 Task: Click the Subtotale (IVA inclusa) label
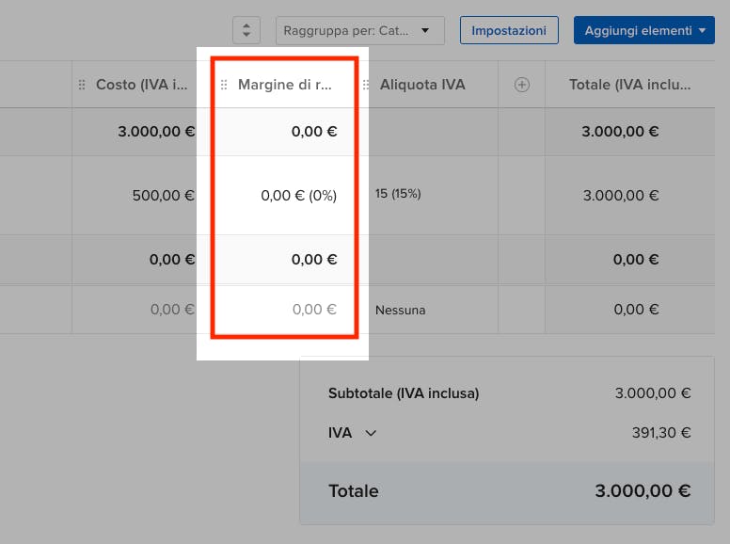coord(404,393)
